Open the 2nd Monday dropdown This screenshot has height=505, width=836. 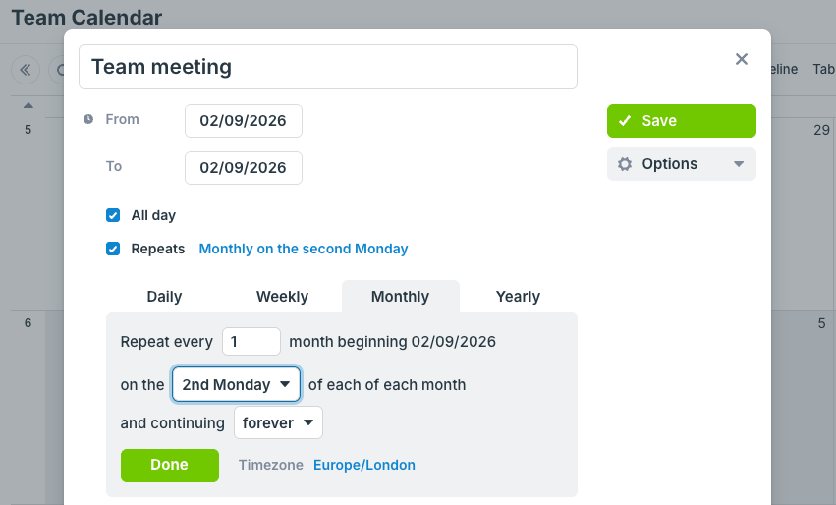coord(236,384)
